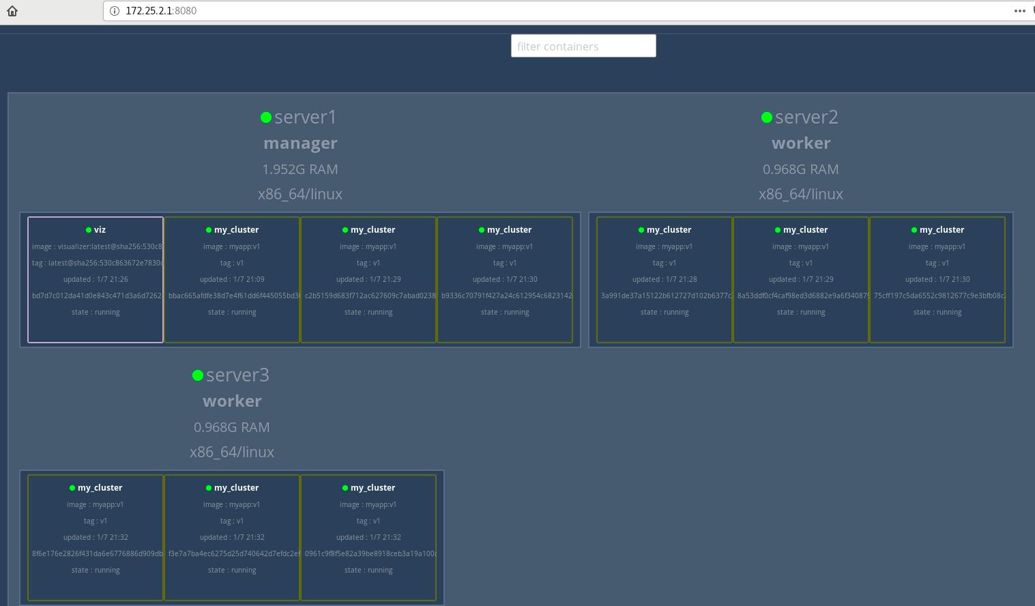Open the three-dot page actions menu
Image resolution: width=1035 pixels, height=606 pixels.
coord(1019,11)
